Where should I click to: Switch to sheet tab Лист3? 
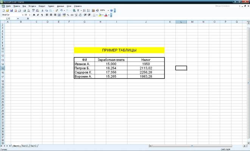click(x=33, y=146)
